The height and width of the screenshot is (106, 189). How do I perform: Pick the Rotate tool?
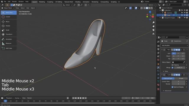tap(9, 26)
